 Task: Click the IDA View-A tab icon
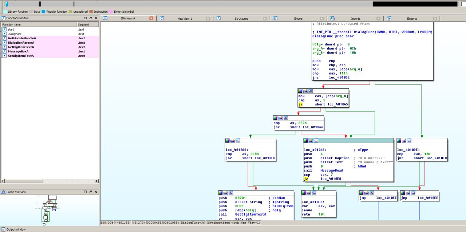coord(105,18)
